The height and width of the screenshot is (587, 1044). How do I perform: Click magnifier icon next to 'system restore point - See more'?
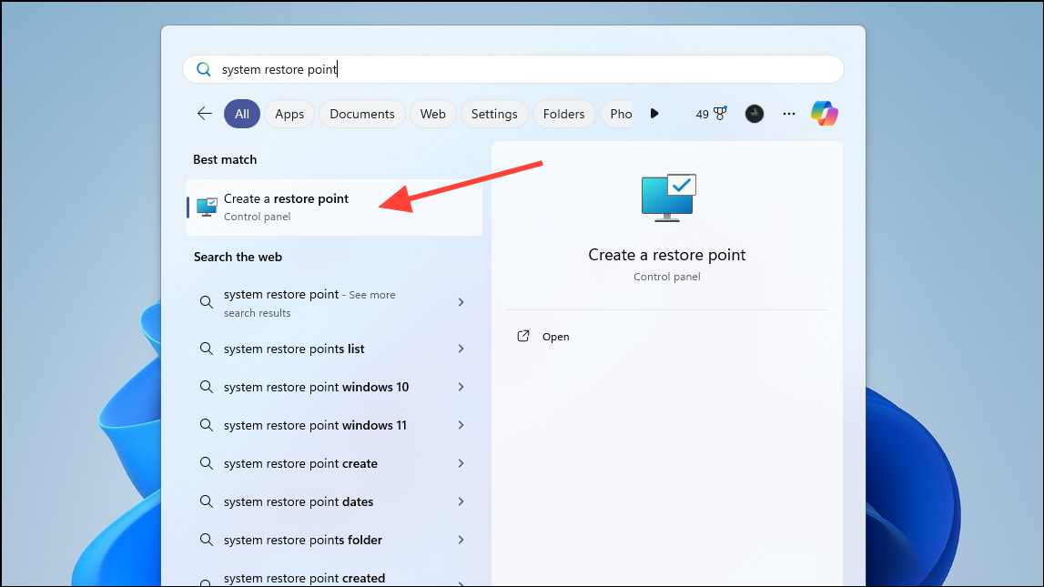pyautogui.click(x=207, y=302)
